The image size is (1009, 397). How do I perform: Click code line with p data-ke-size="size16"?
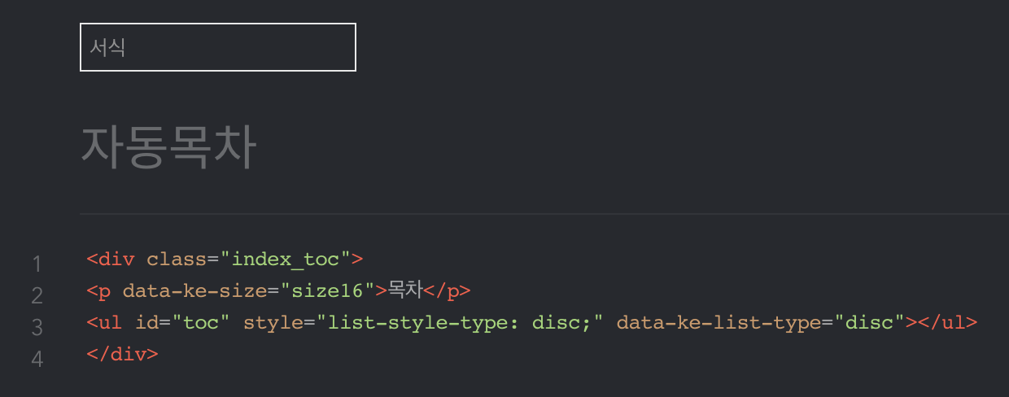pyautogui.click(x=278, y=290)
